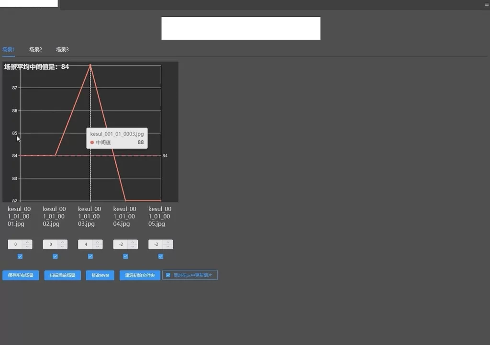Click up arrow on kesul_001_01_0001.jpg stepper
490x345 pixels.
click(27, 242)
